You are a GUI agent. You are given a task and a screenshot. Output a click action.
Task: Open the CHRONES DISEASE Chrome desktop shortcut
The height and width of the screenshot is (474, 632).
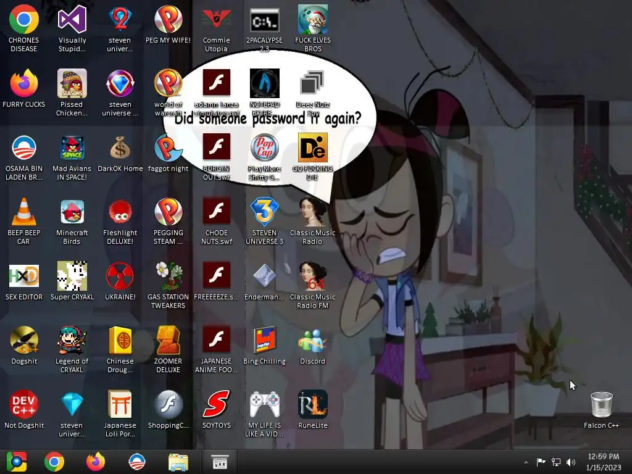(24, 28)
